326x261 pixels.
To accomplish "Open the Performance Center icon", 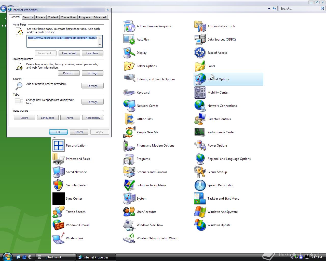I will [x=200, y=132].
